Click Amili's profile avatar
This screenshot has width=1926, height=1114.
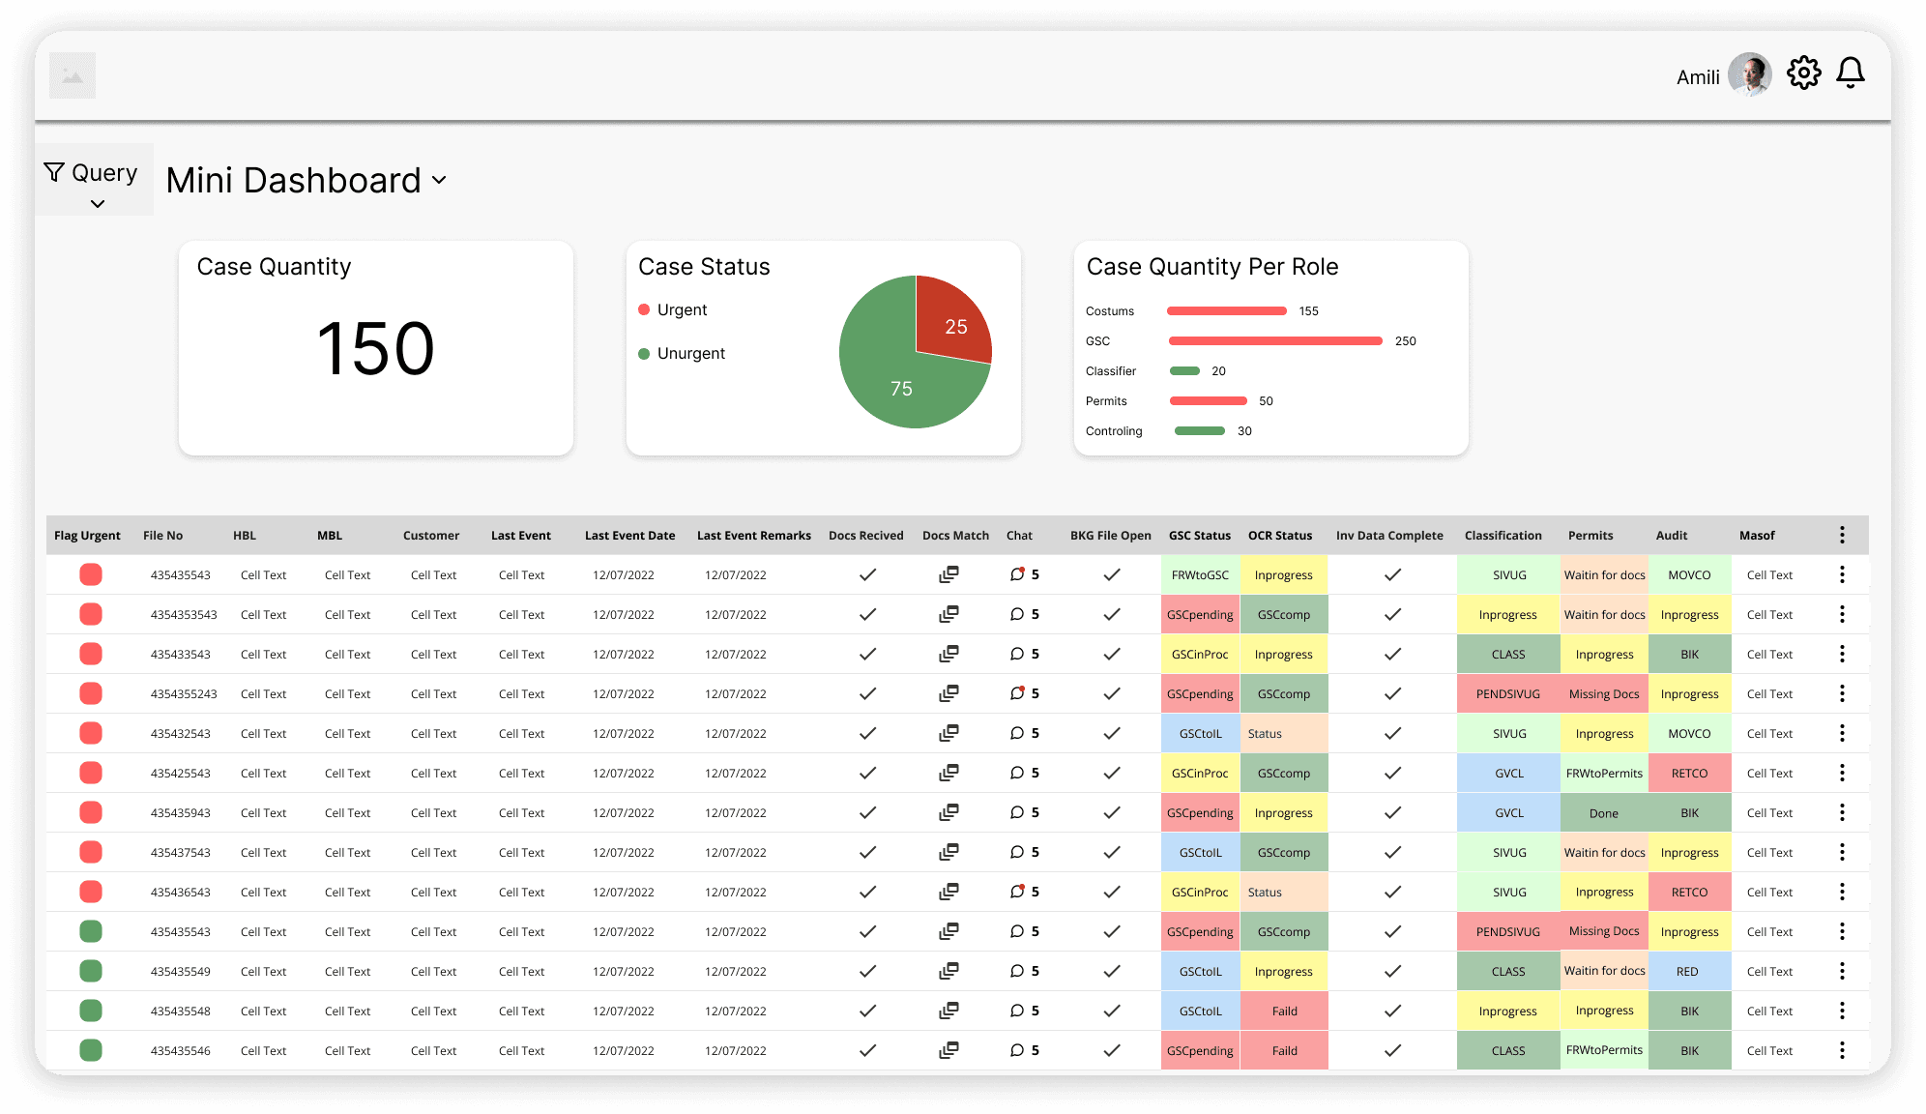click(x=1750, y=74)
